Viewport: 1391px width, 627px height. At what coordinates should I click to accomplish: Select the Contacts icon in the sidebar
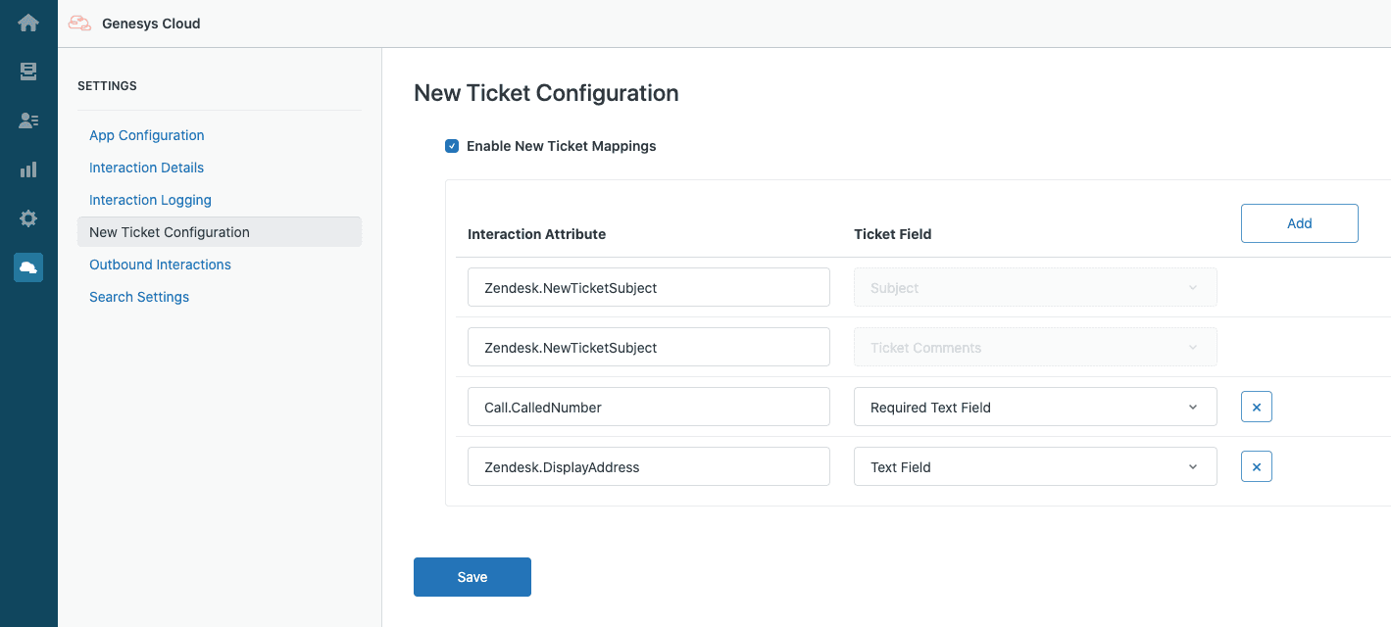coord(27,120)
